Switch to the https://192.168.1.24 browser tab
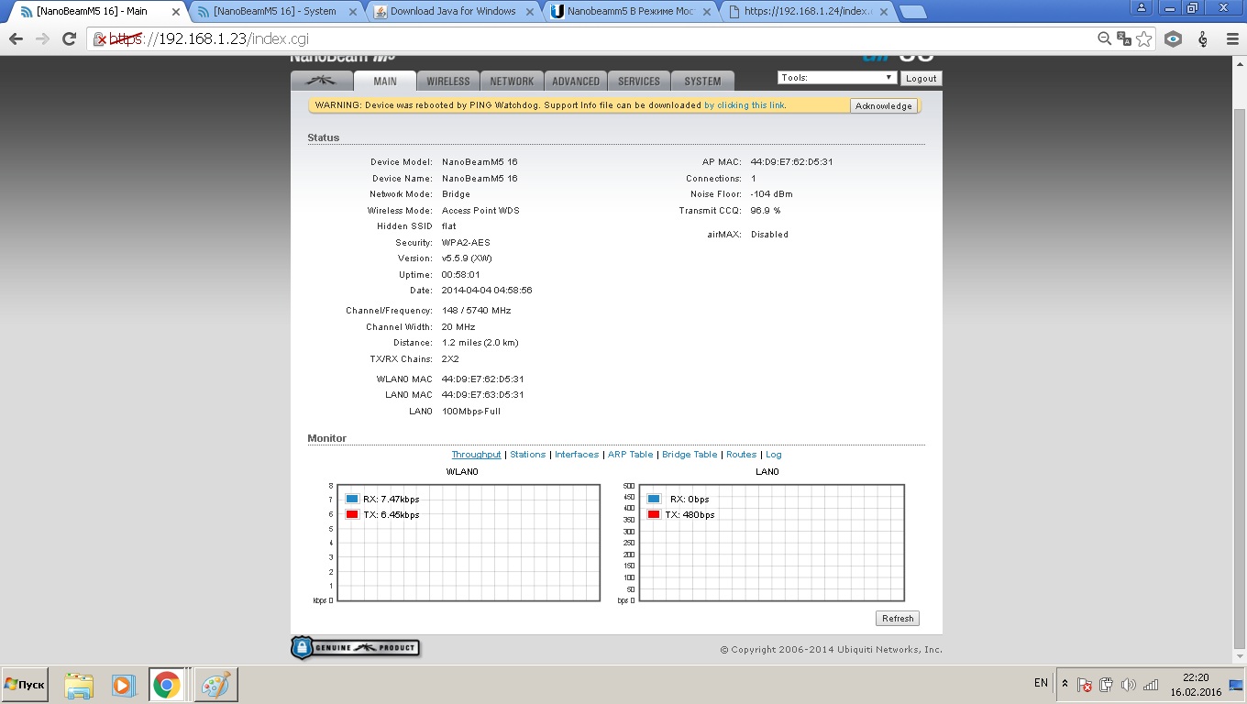1247x704 pixels. coord(807,12)
